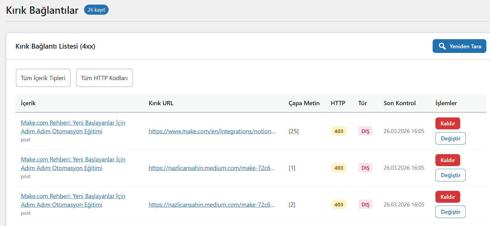This screenshot has width=490, height=226.
Task: Click the 26 kayıt badge
Action: click(96, 10)
